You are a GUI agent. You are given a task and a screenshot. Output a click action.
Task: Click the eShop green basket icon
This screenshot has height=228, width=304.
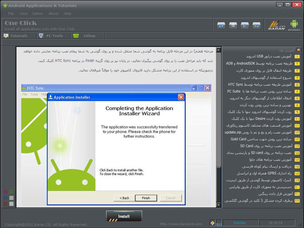pos(76,36)
